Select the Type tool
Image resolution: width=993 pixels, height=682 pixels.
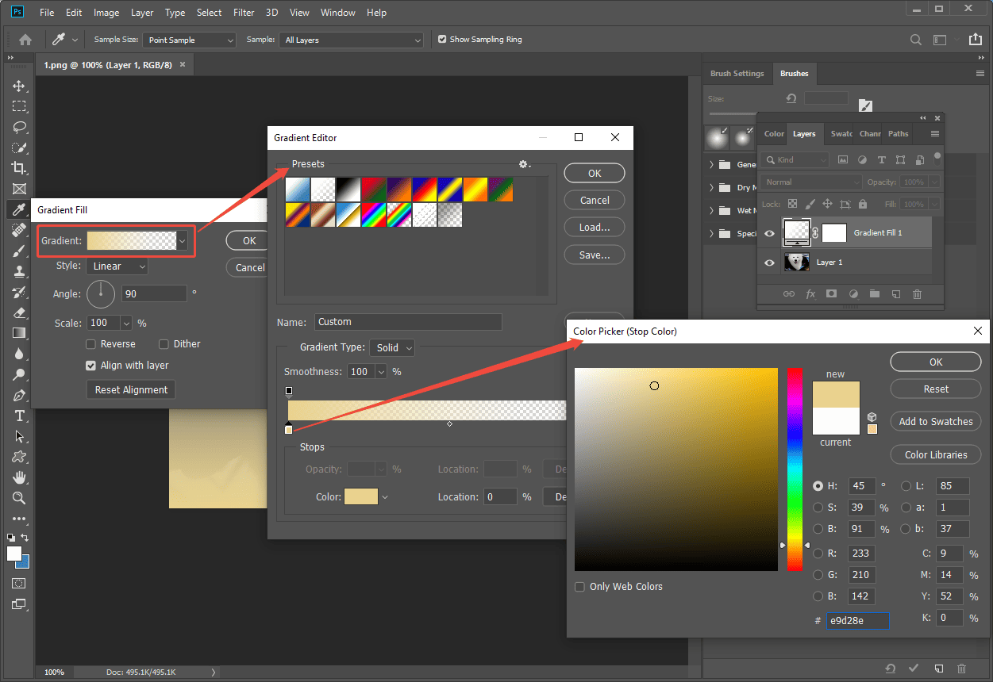tap(17, 415)
